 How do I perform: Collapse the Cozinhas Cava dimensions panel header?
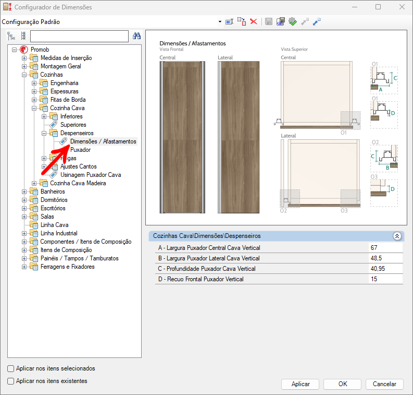click(x=397, y=236)
